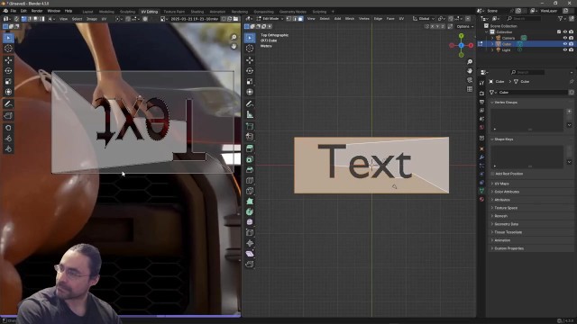Expand the Texture Space panel
Image resolution: width=577 pixels, height=324 pixels.
(x=506, y=208)
